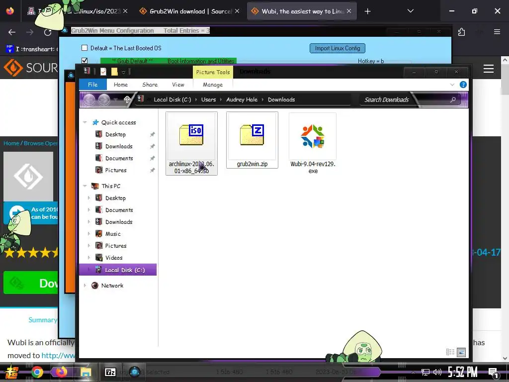Expand the Explorer ribbon chevron
The image size is (509, 382).
coord(452,85)
